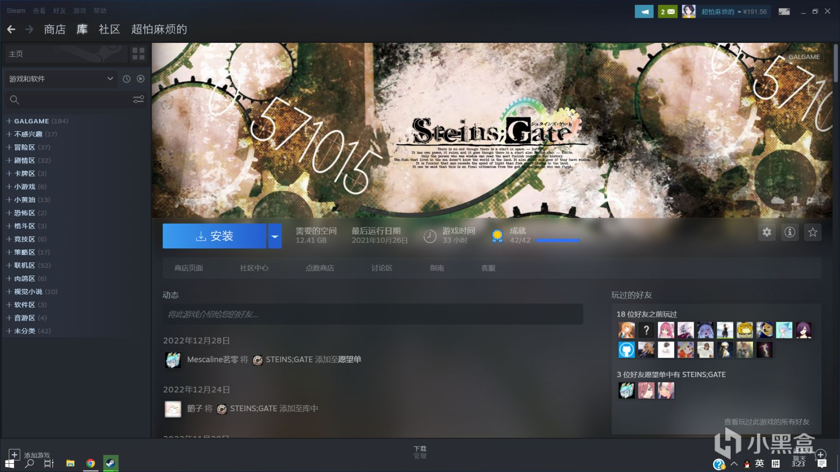The height and width of the screenshot is (472, 840).
Task: Open install options dropdown arrow
Action: [x=275, y=236]
